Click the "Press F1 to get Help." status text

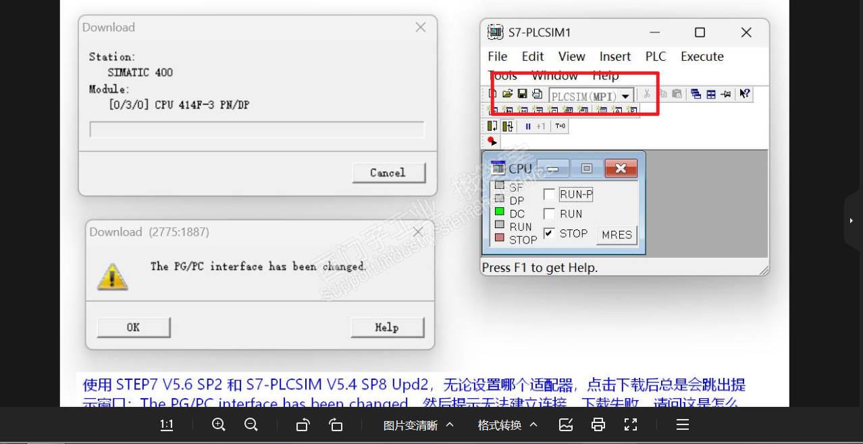pos(540,268)
